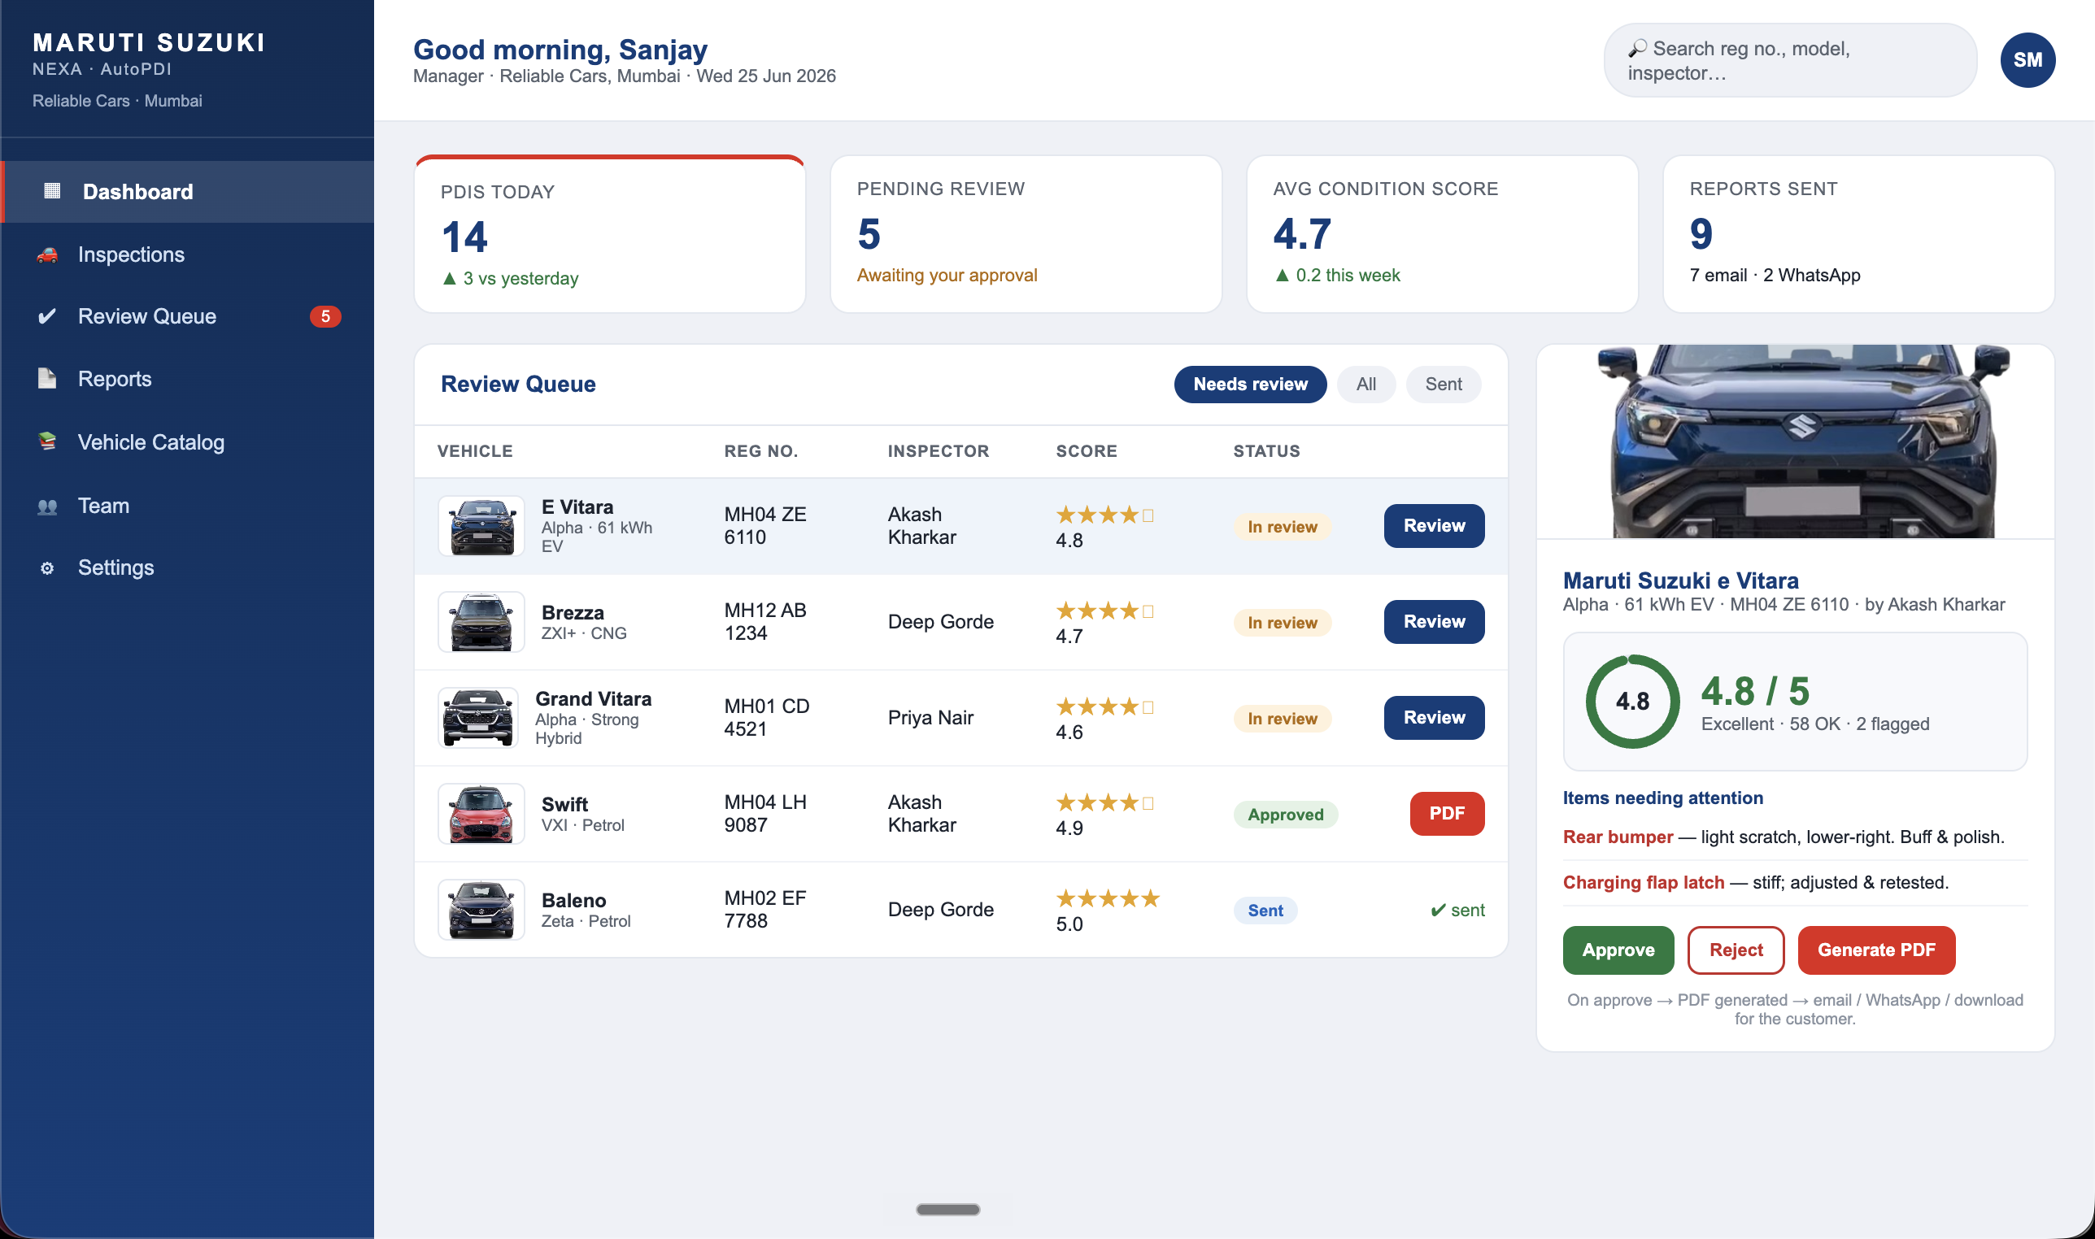Reject the e Vitara inspection
Viewport: 2095px width, 1239px height.
[1736, 950]
